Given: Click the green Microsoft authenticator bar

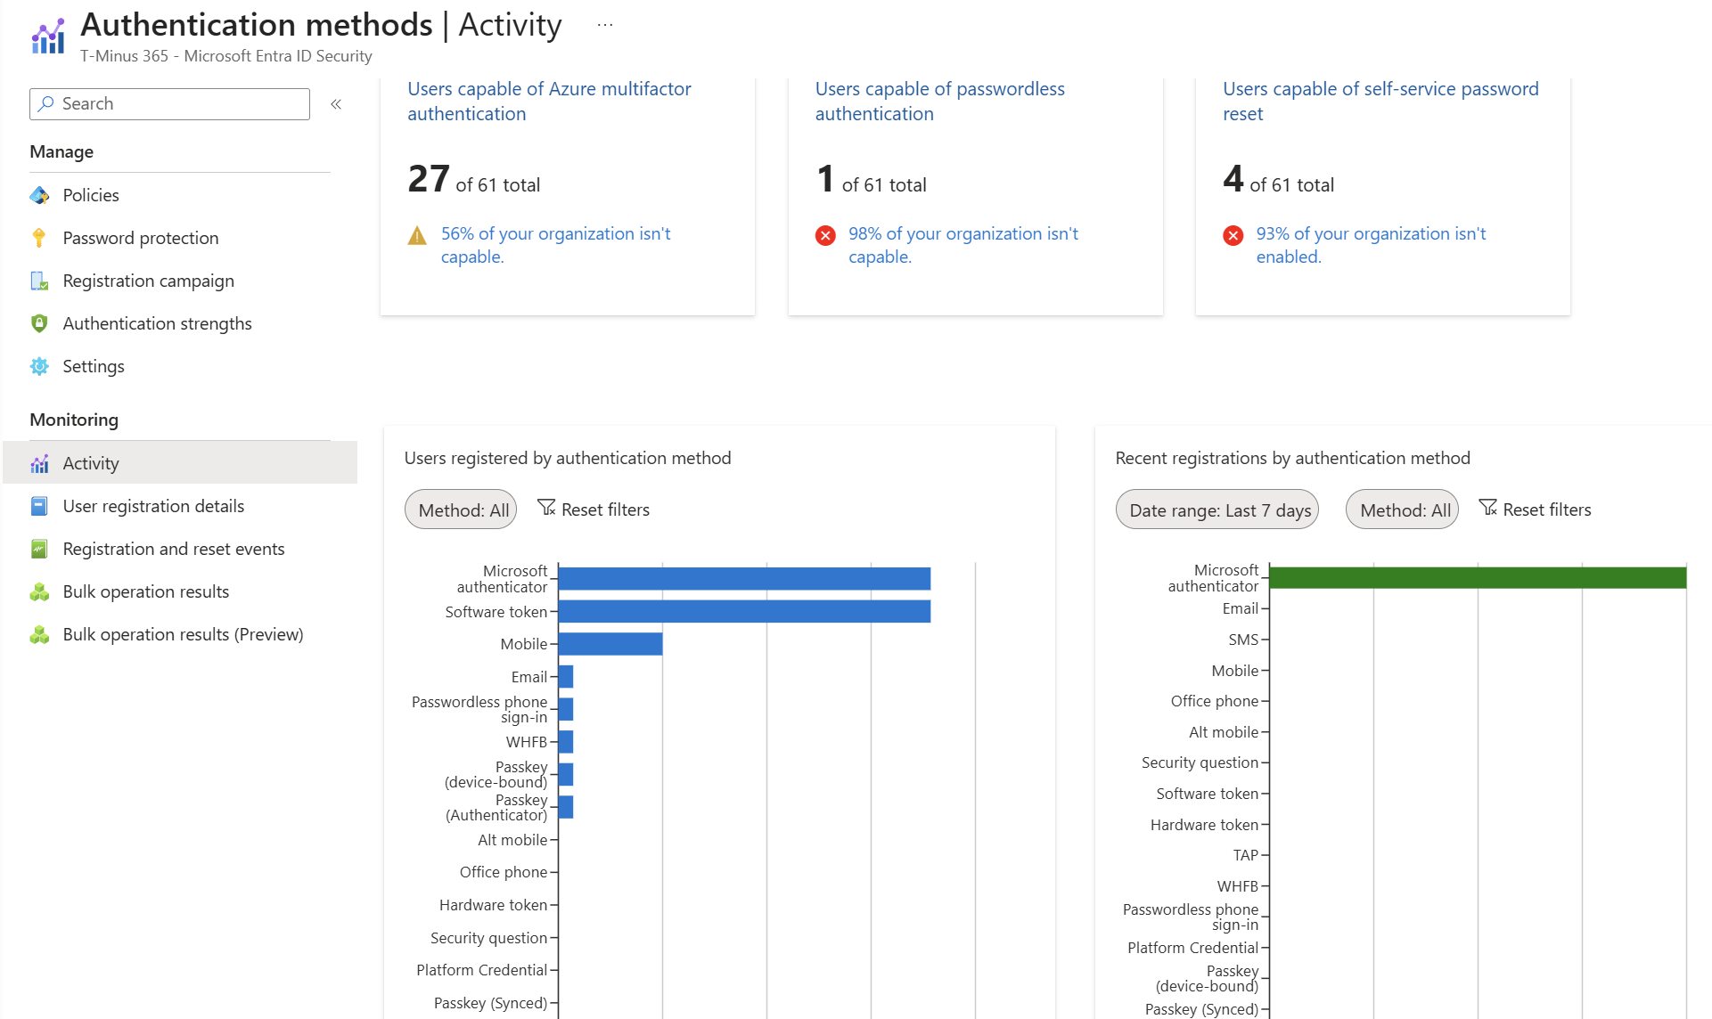Looking at the screenshot, I should [1478, 578].
